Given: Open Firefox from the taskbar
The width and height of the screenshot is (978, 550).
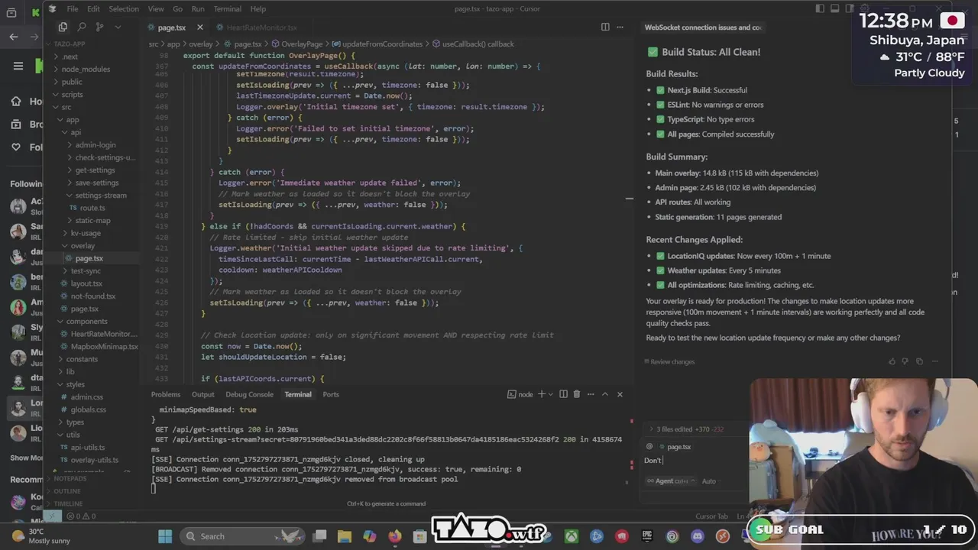Looking at the screenshot, I should click(x=395, y=536).
